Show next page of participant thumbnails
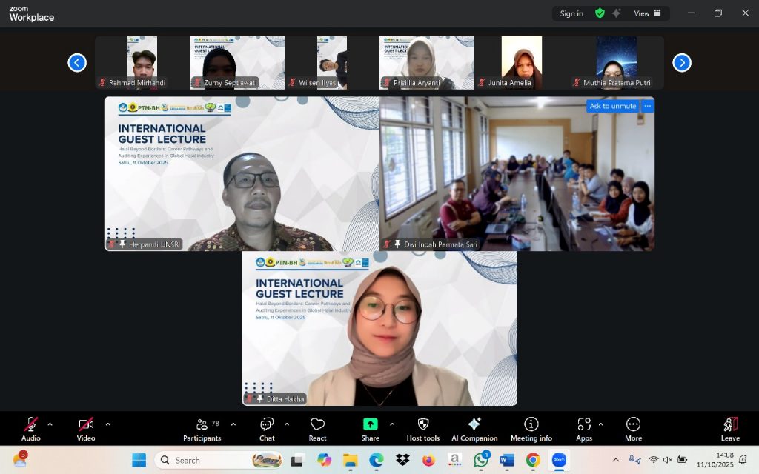Screen dimensions: 759x474 (681, 63)
